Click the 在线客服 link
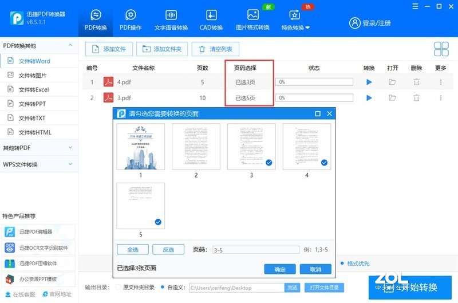This screenshot has height=303, width=458. [x=21, y=294]
